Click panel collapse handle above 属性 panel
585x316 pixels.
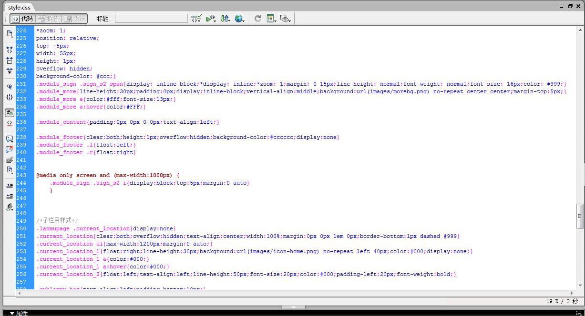293,307
